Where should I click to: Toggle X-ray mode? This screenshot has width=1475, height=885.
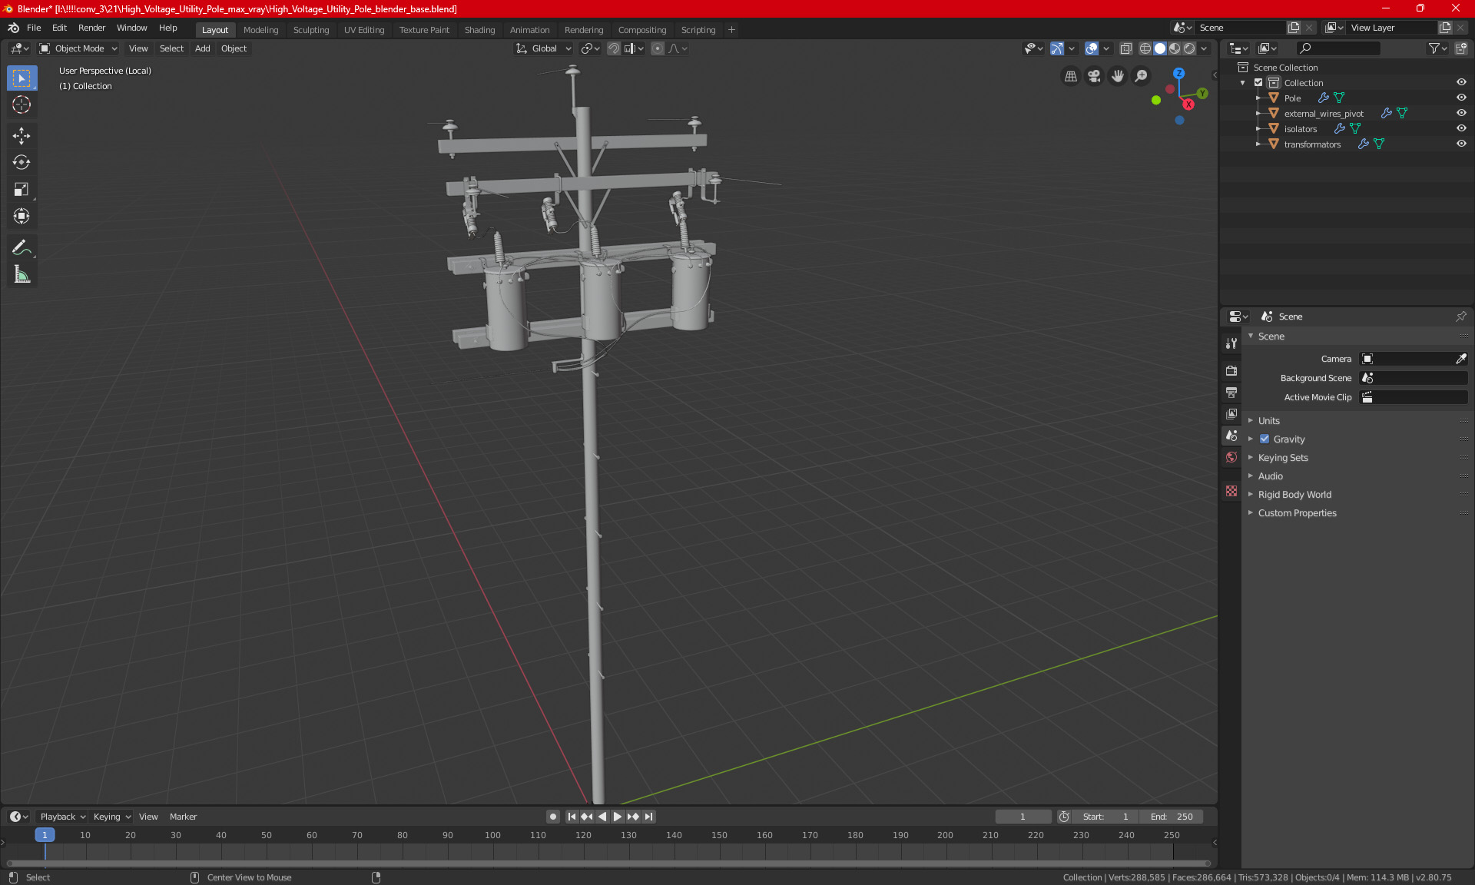click(1125, 48)
